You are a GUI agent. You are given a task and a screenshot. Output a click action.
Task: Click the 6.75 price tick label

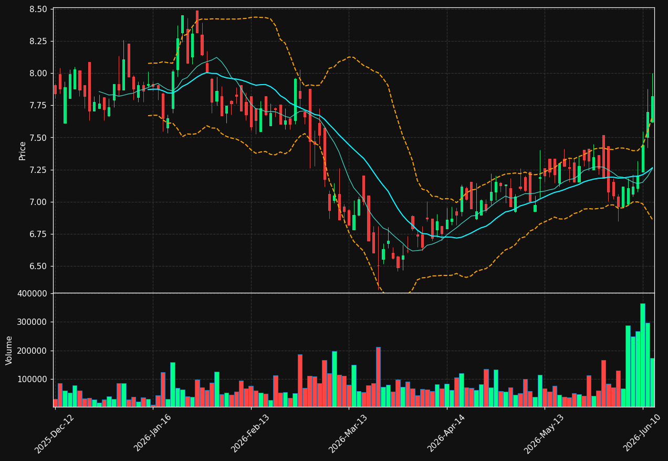38,234
